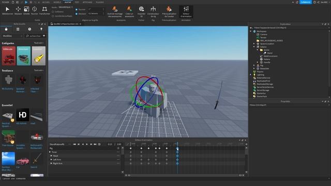Click the R6 Dummy model thumbnail

[8, 80]
